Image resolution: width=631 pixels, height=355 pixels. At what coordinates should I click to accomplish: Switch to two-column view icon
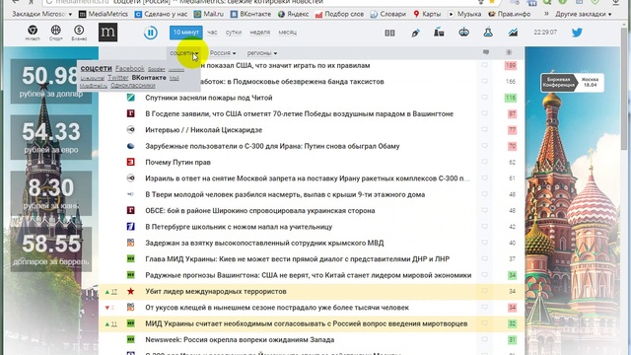tap(389, 33)
